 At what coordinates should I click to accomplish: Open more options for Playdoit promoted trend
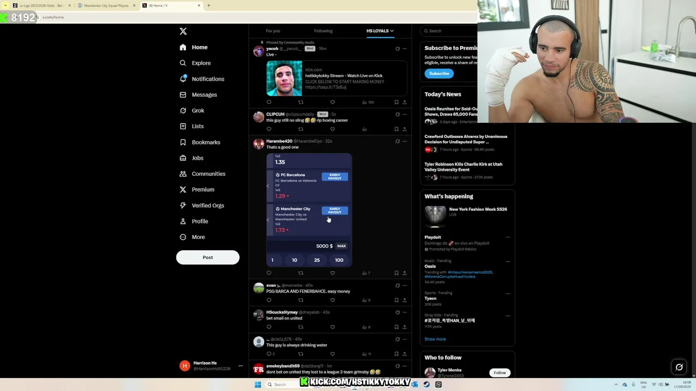click(508, 237)
